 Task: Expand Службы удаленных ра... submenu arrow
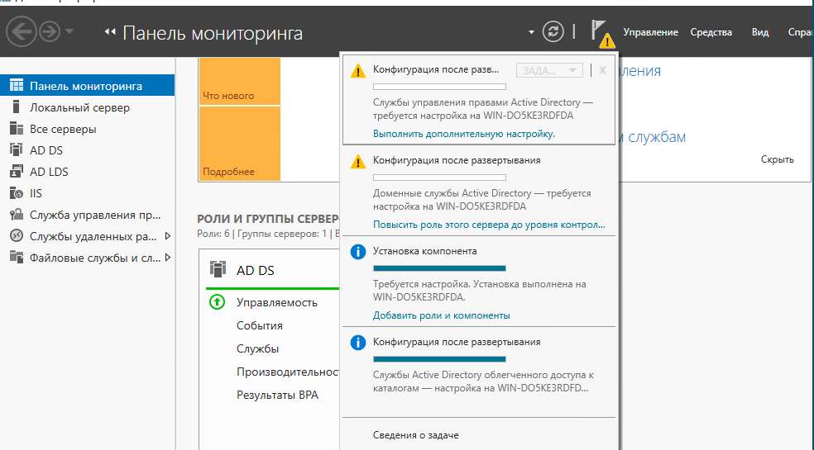pos(168,236)
